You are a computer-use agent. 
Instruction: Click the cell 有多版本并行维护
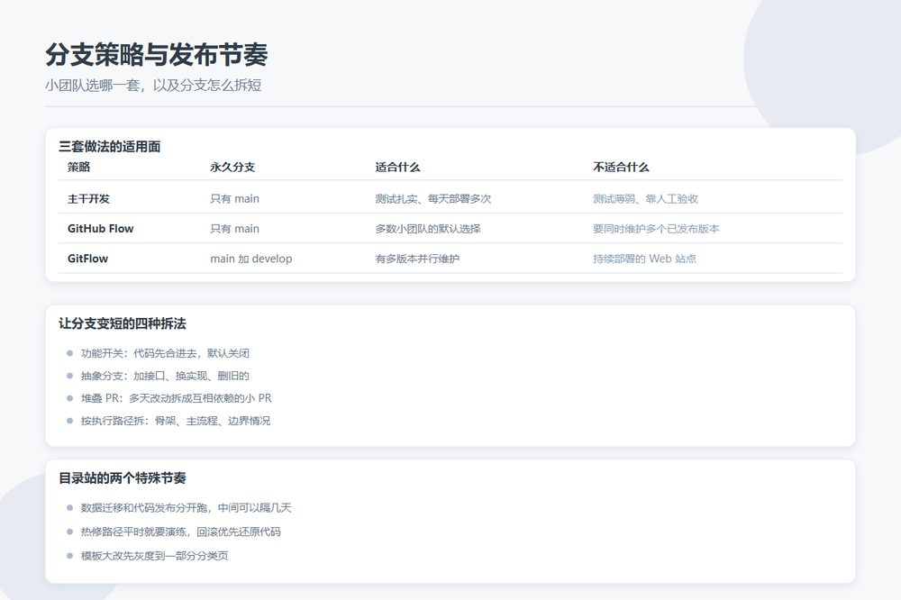tap(417, 259)
